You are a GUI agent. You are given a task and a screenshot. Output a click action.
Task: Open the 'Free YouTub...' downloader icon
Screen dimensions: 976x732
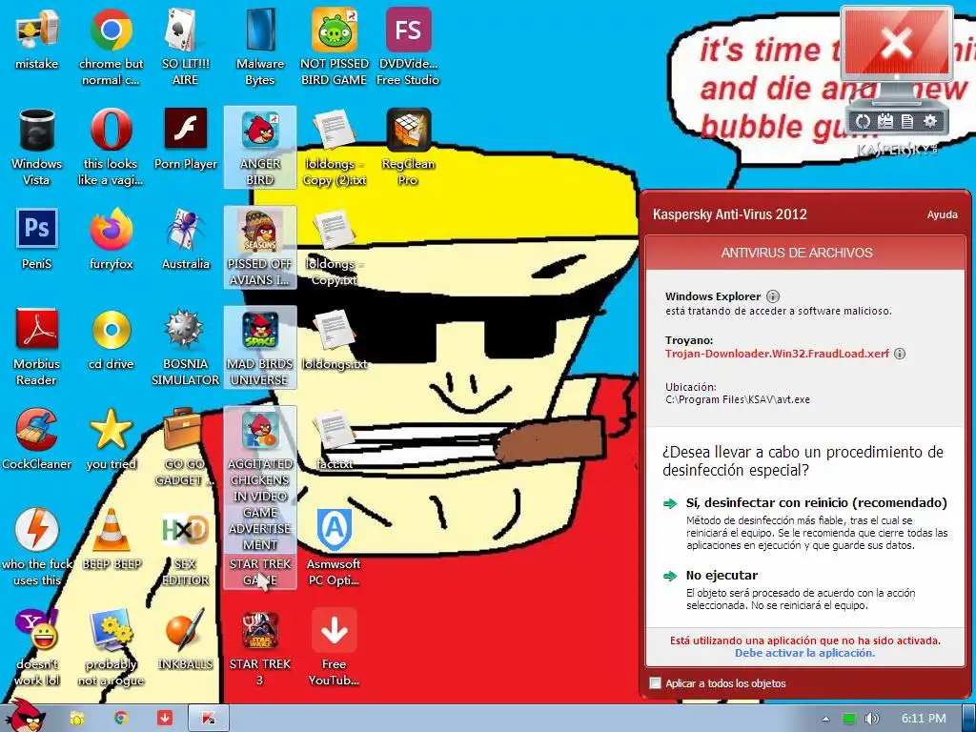(335, 648)
